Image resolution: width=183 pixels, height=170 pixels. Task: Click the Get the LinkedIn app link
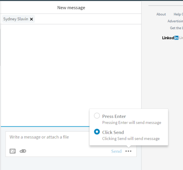click(x=177, y=28)
